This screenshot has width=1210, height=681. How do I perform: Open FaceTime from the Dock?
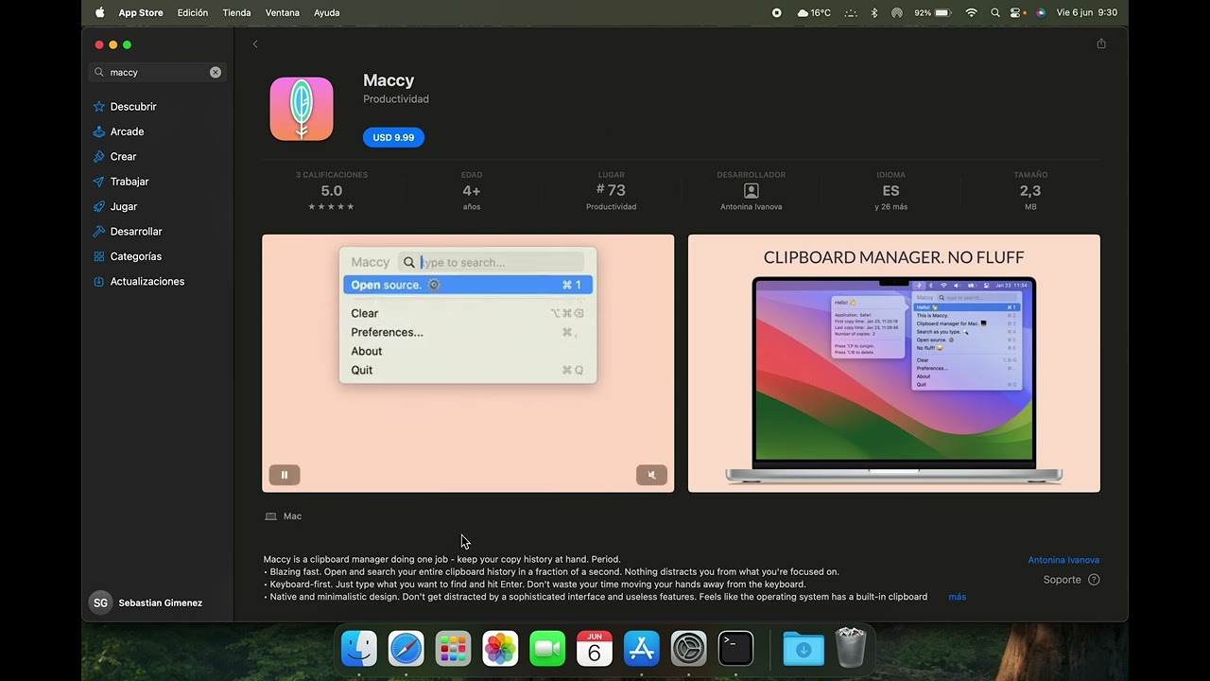[547, 649]
